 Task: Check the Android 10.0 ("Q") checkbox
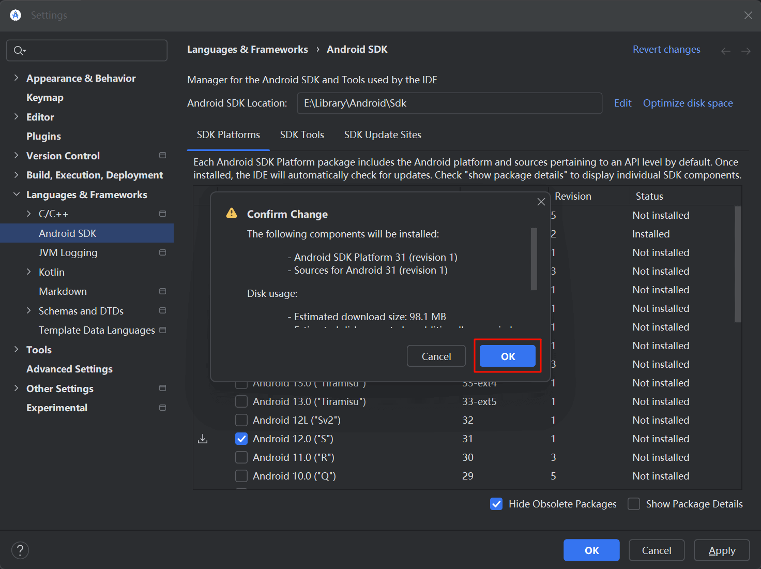click(x=241, y=476)
